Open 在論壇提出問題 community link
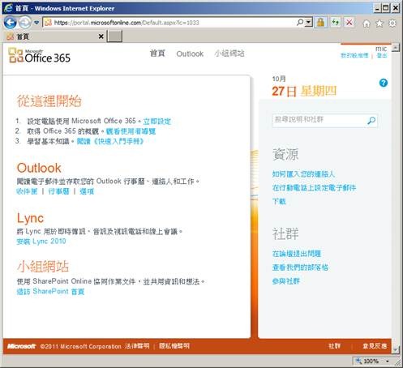The width and height of the screenshot is (403, 368). pyautogui.click(x=297, y=254)
